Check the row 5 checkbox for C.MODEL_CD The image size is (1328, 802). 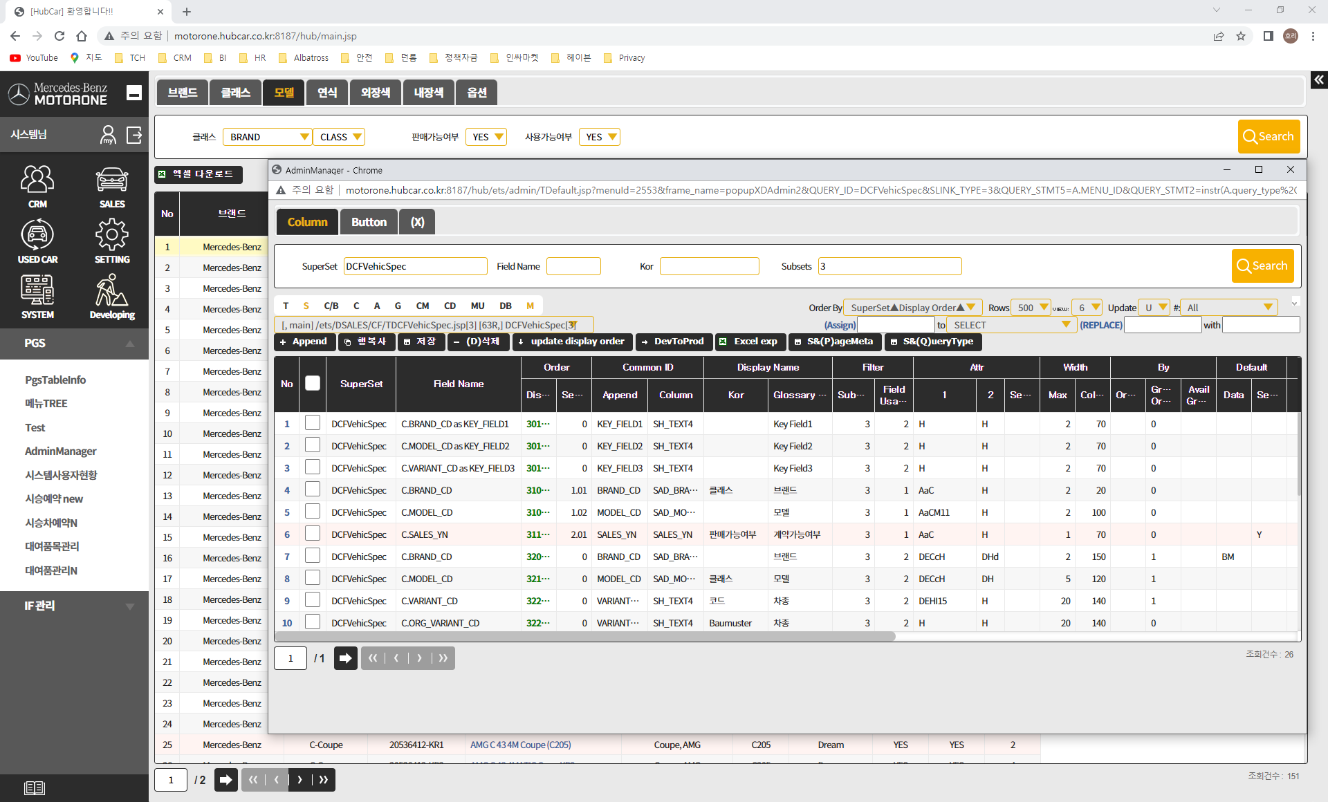tap(313, 512)
